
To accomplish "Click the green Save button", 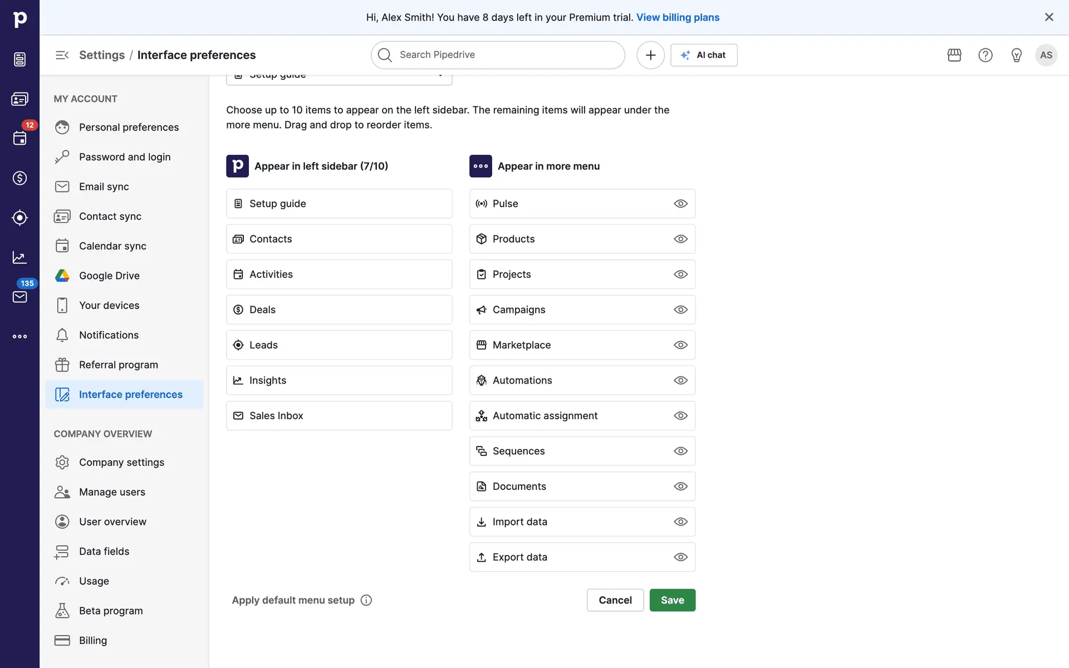I will pos(672,600).
